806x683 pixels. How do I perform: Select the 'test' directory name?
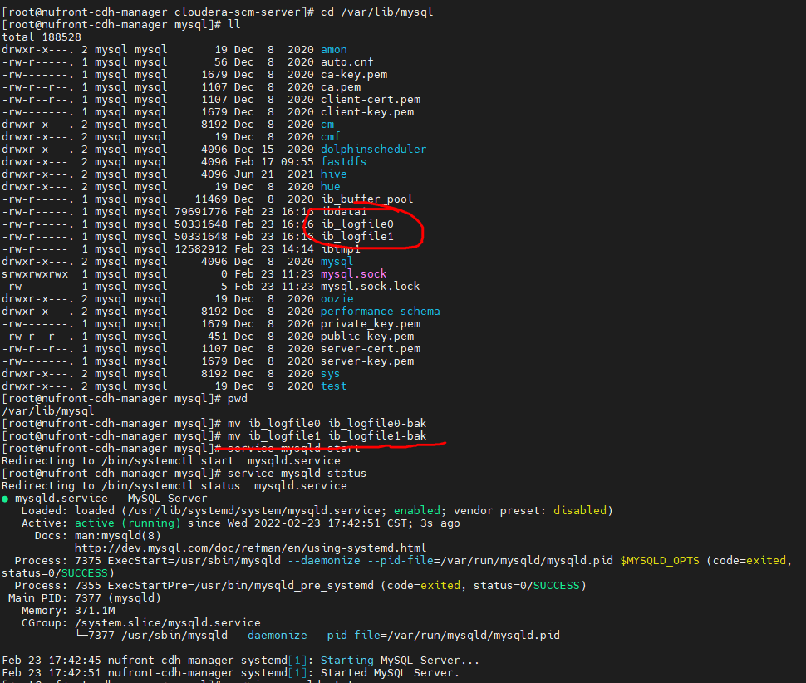(333, 386)
